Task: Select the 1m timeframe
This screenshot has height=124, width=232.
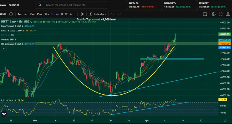Action: pyautogui.click(x=20, y=14)
